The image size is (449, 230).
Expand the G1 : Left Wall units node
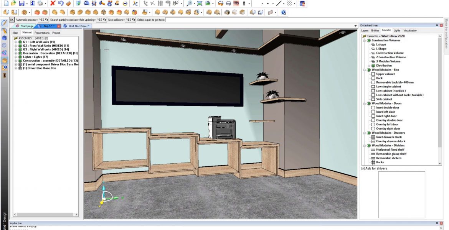pyautogui.click(x=16, y=42)
